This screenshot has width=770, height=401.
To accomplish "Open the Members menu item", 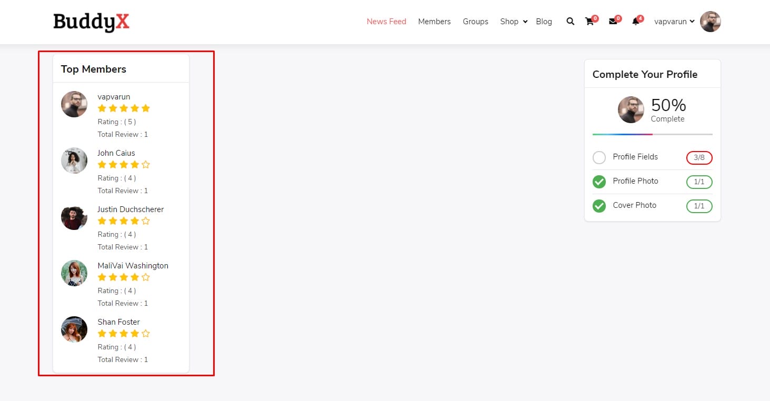I will pos(434,22).
